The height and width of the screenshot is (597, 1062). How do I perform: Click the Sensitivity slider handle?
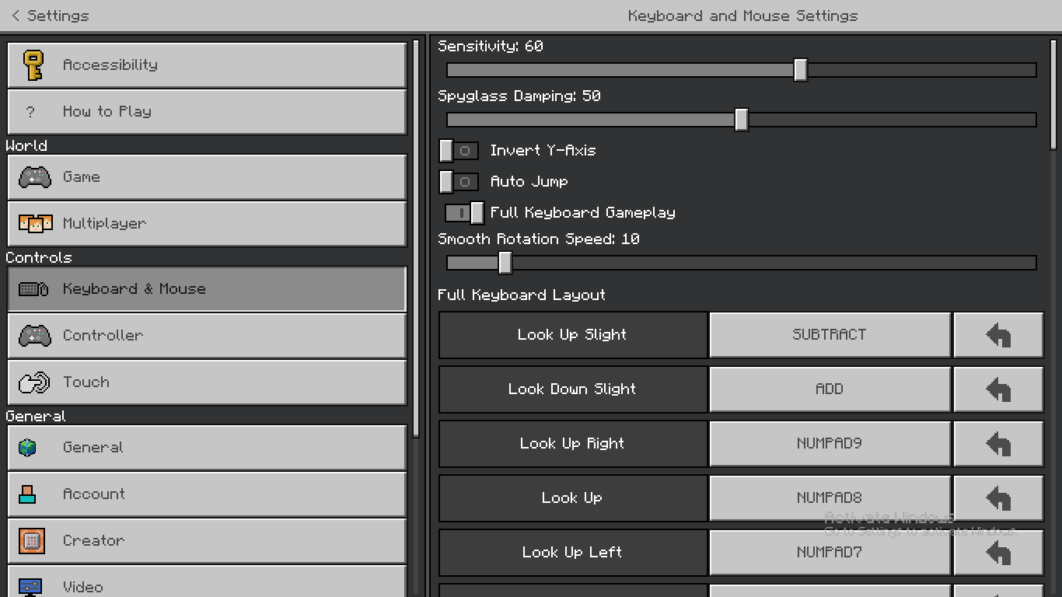[801, 70]
